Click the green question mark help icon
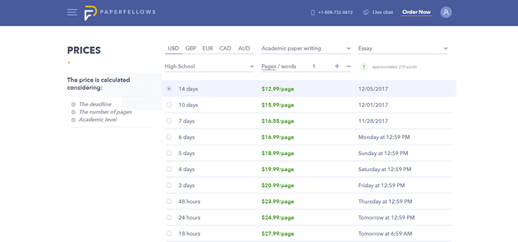 tap(364, 67)
